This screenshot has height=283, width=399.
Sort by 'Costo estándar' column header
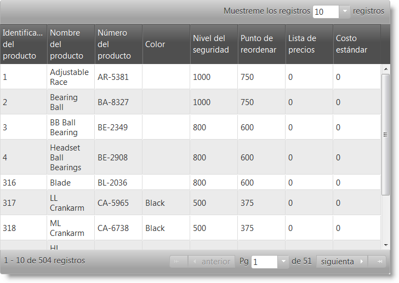tap(357, 44)
